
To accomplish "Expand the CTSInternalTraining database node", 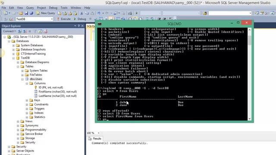I will (13, 54).
